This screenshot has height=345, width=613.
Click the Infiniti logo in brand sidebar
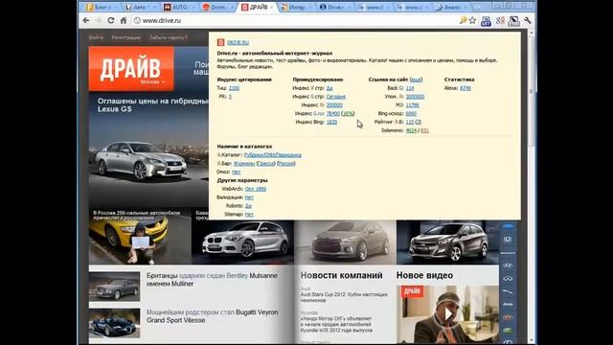coord(508,279)
